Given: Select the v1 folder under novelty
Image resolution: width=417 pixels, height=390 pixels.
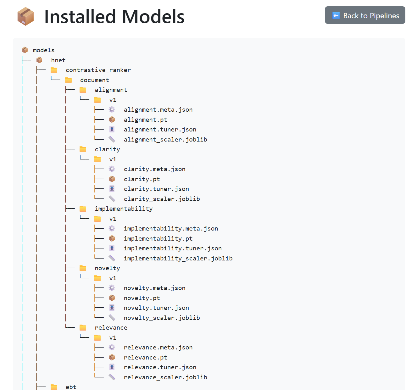Looking at the screenshot, I should 113,278.
